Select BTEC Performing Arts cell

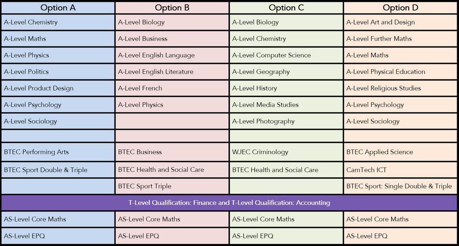click(36, 152)
